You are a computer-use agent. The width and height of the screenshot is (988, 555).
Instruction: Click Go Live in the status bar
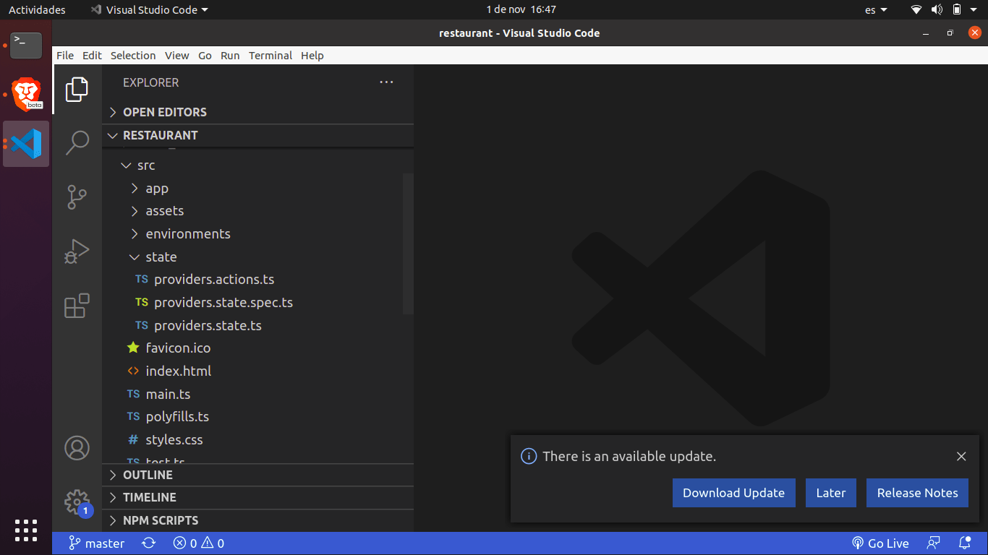coord(880,543)
